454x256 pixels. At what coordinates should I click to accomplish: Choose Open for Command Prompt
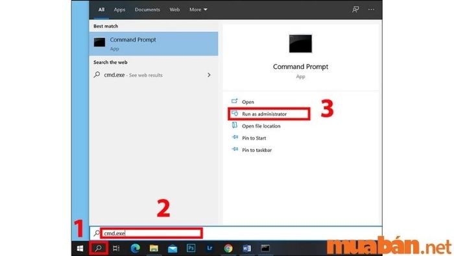[248, 102]
